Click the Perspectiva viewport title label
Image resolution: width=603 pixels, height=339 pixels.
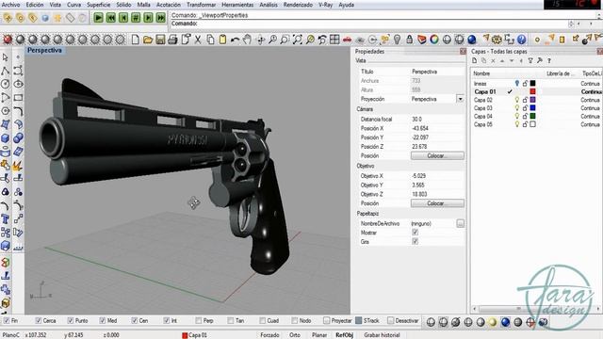[44, 50]
